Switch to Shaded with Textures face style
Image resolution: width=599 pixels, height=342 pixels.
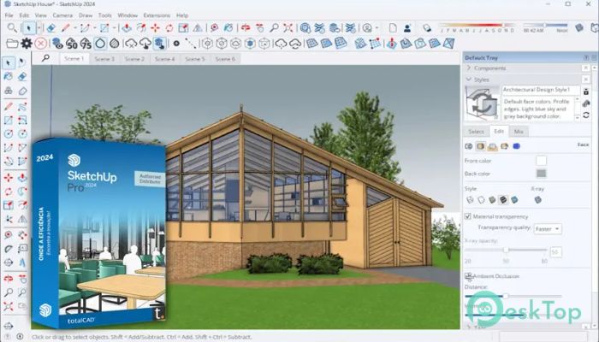point(503,199)
